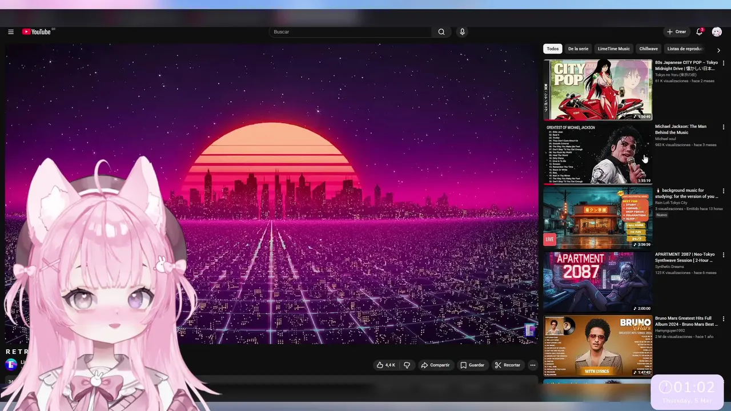
Task: Open the Crear upload menu
Action: click(677, 32)
